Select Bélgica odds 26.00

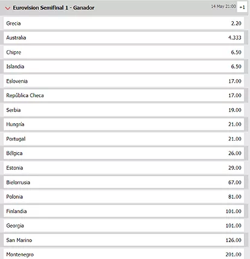[124, 153]
